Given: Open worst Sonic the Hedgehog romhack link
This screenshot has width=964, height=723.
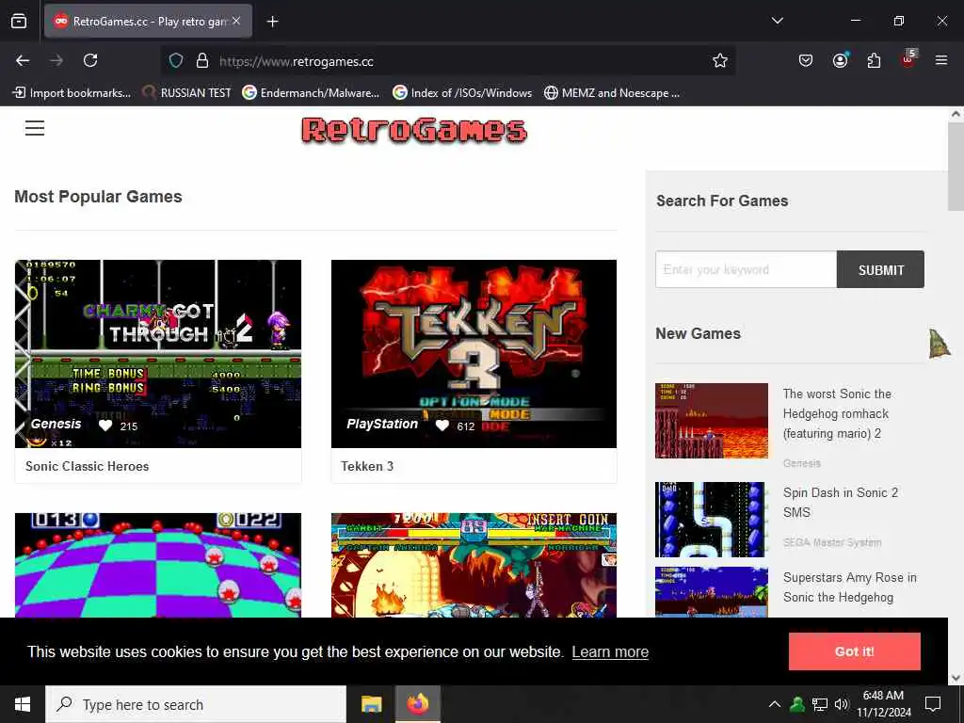Looking at the screenshot, I should (837, 413).
